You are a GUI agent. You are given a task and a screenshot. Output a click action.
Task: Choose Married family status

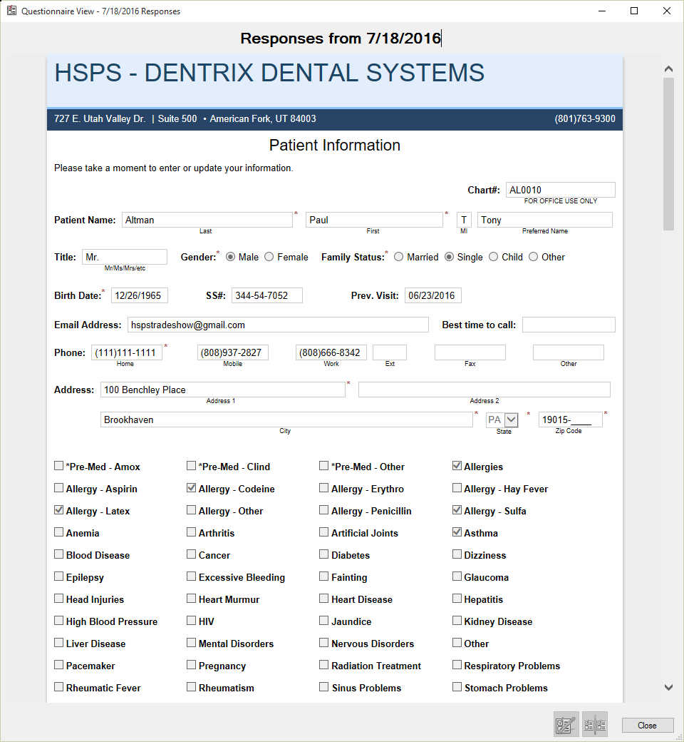click(398, 257)
